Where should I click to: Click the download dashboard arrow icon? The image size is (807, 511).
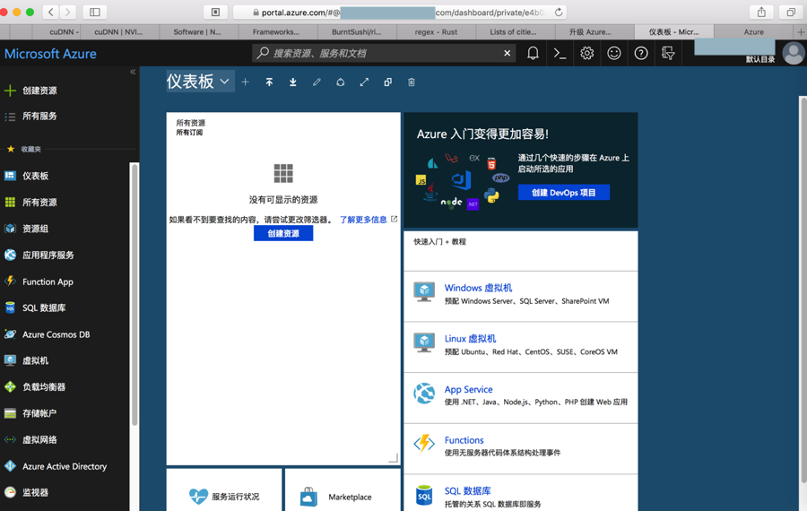tap(293, 82)
